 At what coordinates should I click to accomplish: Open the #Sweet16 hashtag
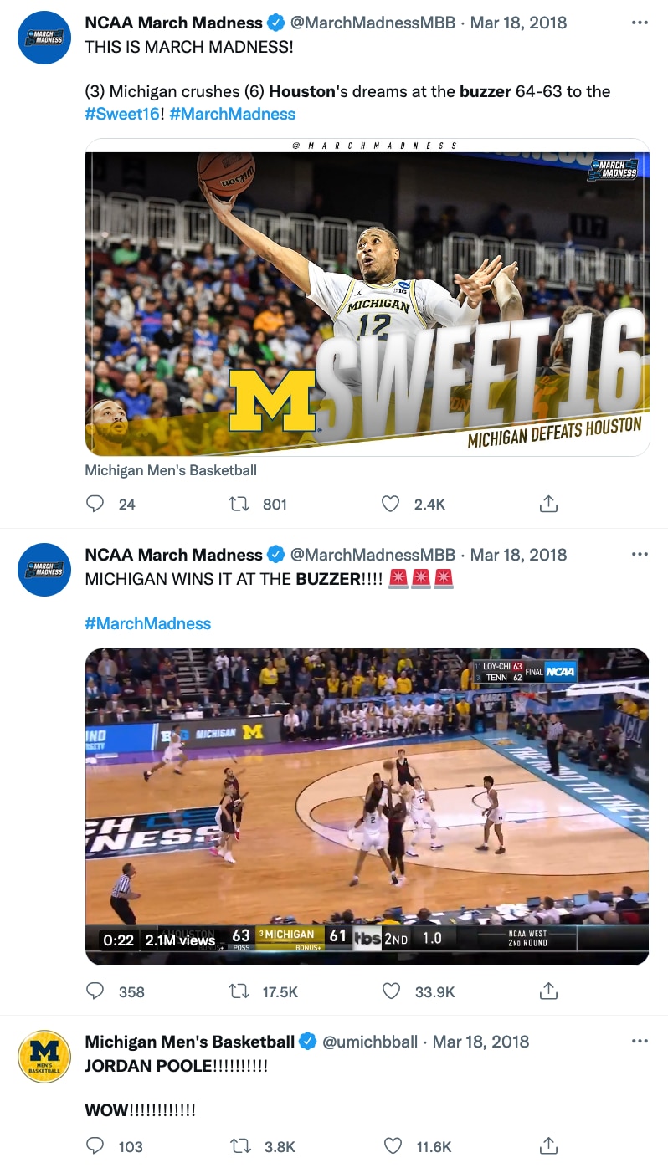point(122,114)
